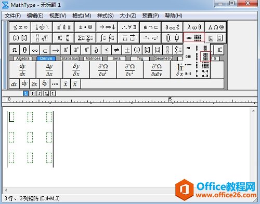Switch to the Derivs tab
This screenshot has height=204, width=260.
tap(46, 59)
